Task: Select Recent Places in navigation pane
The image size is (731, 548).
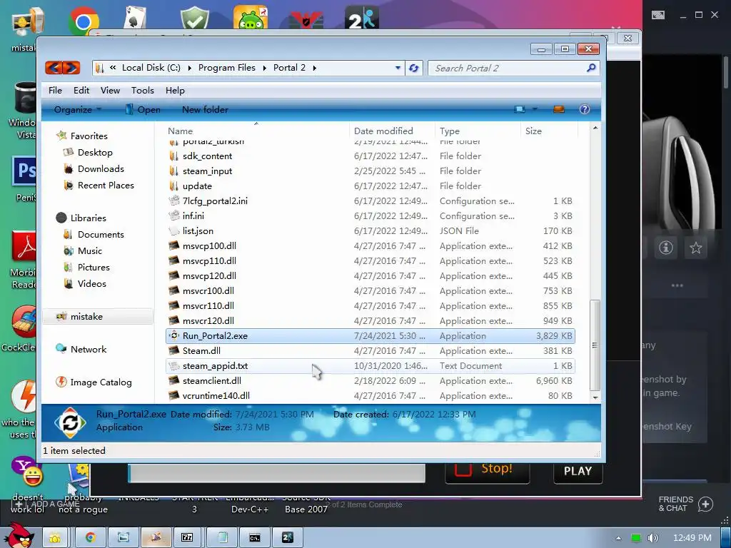Action: [x=106, y=185]
